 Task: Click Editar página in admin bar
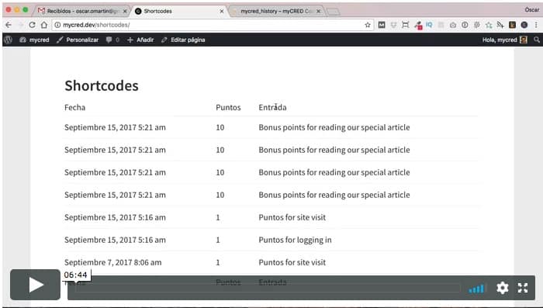183,40
